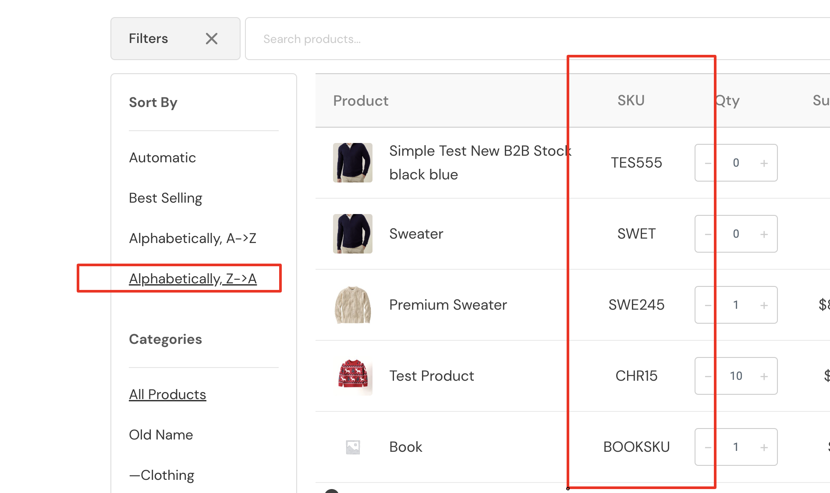Select Alphabetically, A->Z sorting

click(x=193, y=238)
